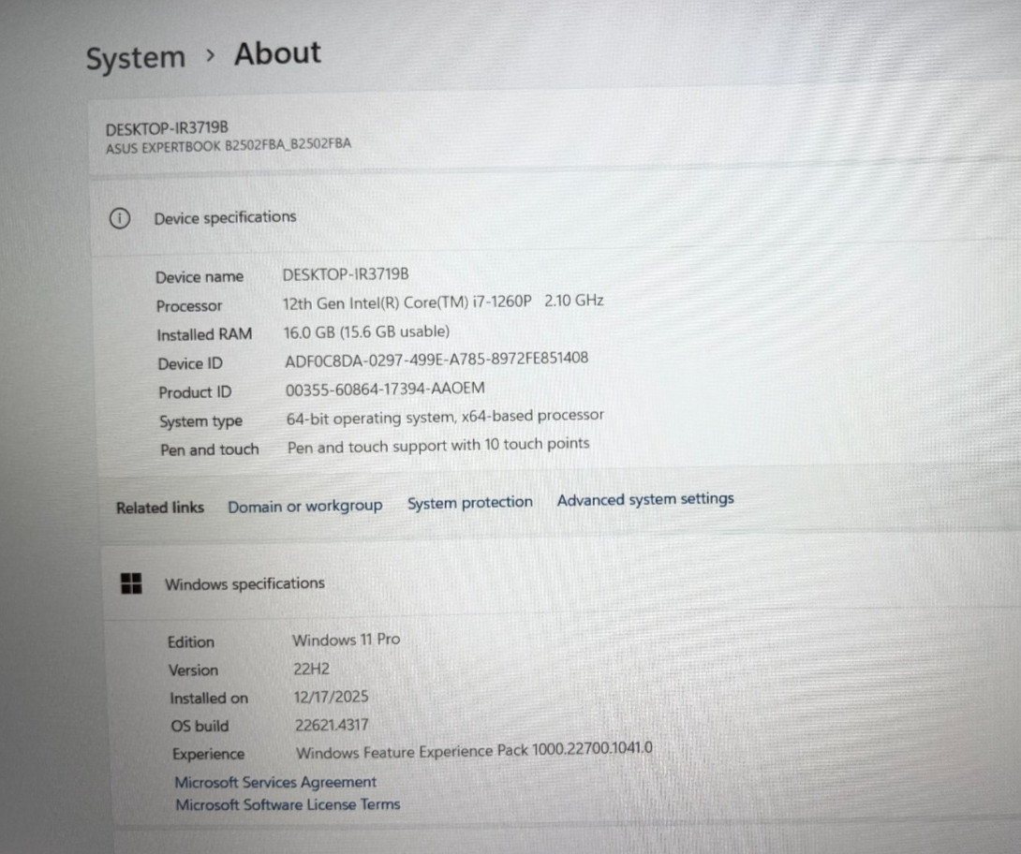Click the 22H2 version value
Viewport: 1021px width, 854px height.
[311, 669]
